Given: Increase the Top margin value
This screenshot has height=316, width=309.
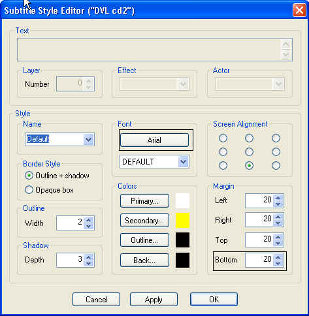Looking at the screenshot, I should tap(278, 237).
